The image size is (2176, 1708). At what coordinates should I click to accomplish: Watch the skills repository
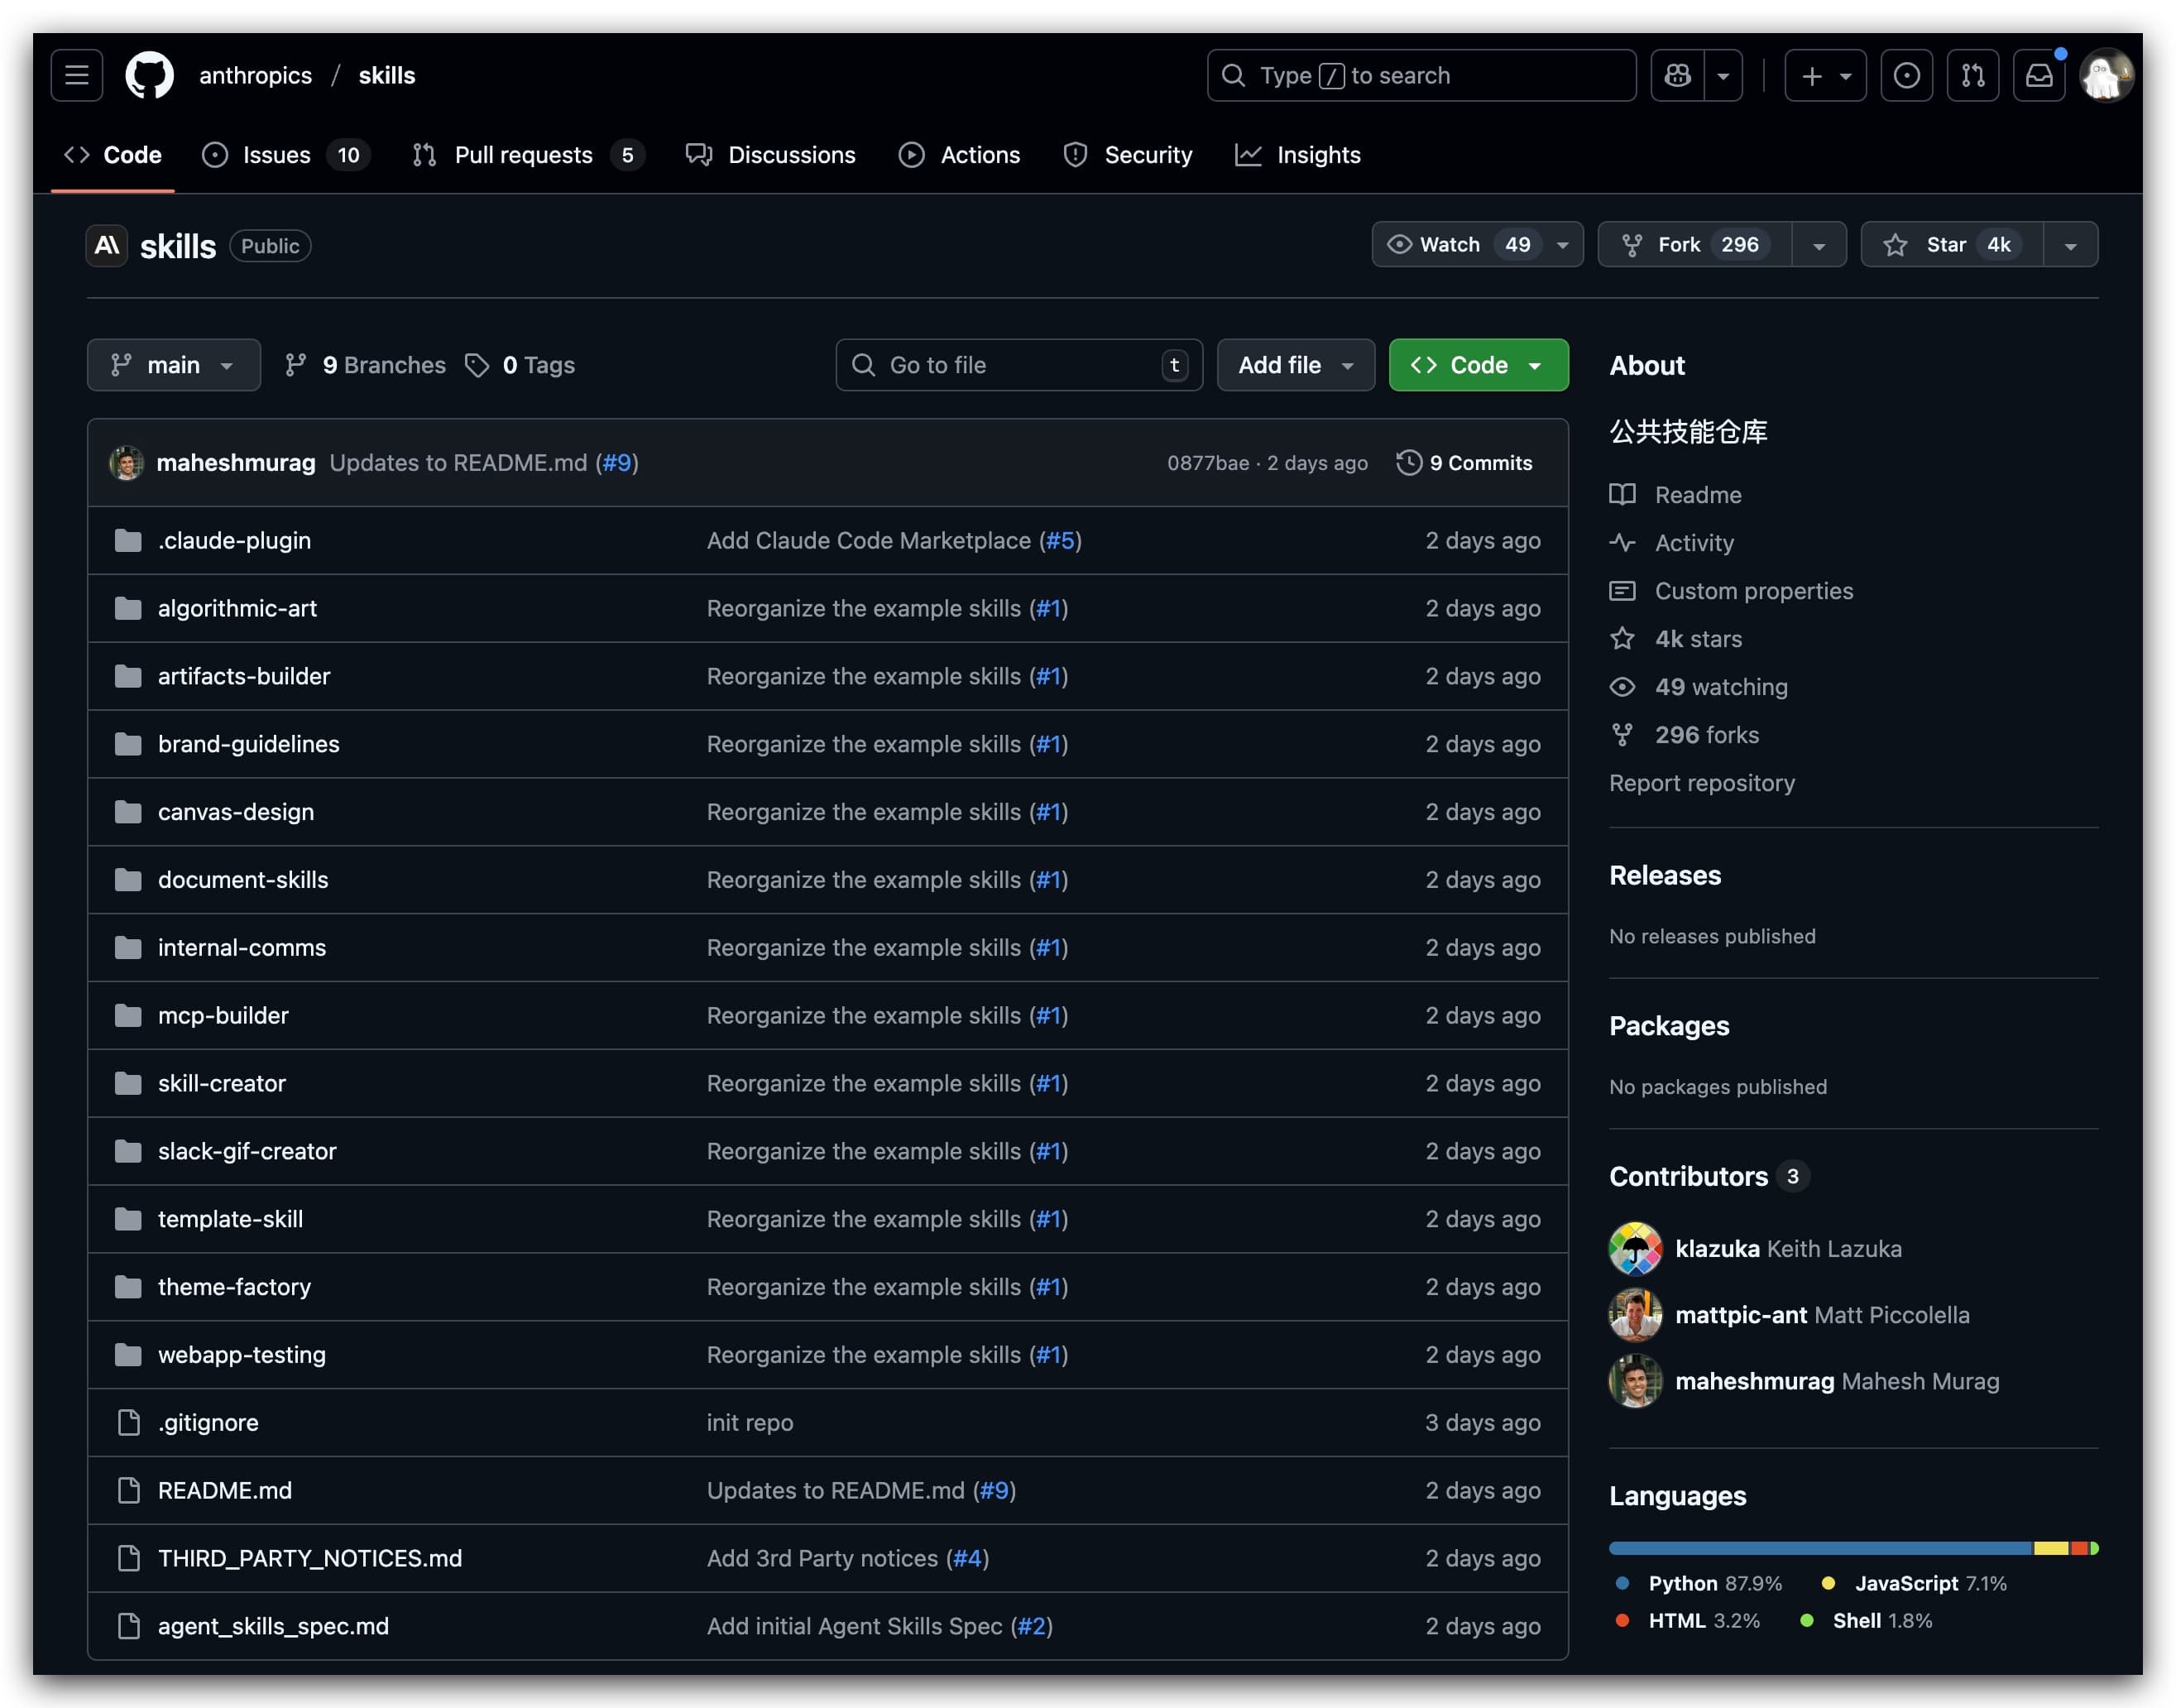pyautogui.click(x=1449, y=244)
